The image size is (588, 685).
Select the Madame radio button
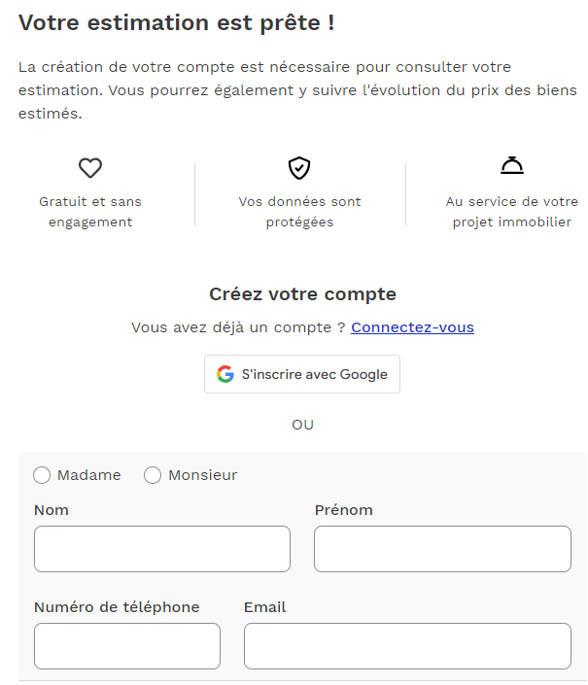coord(42,475)
